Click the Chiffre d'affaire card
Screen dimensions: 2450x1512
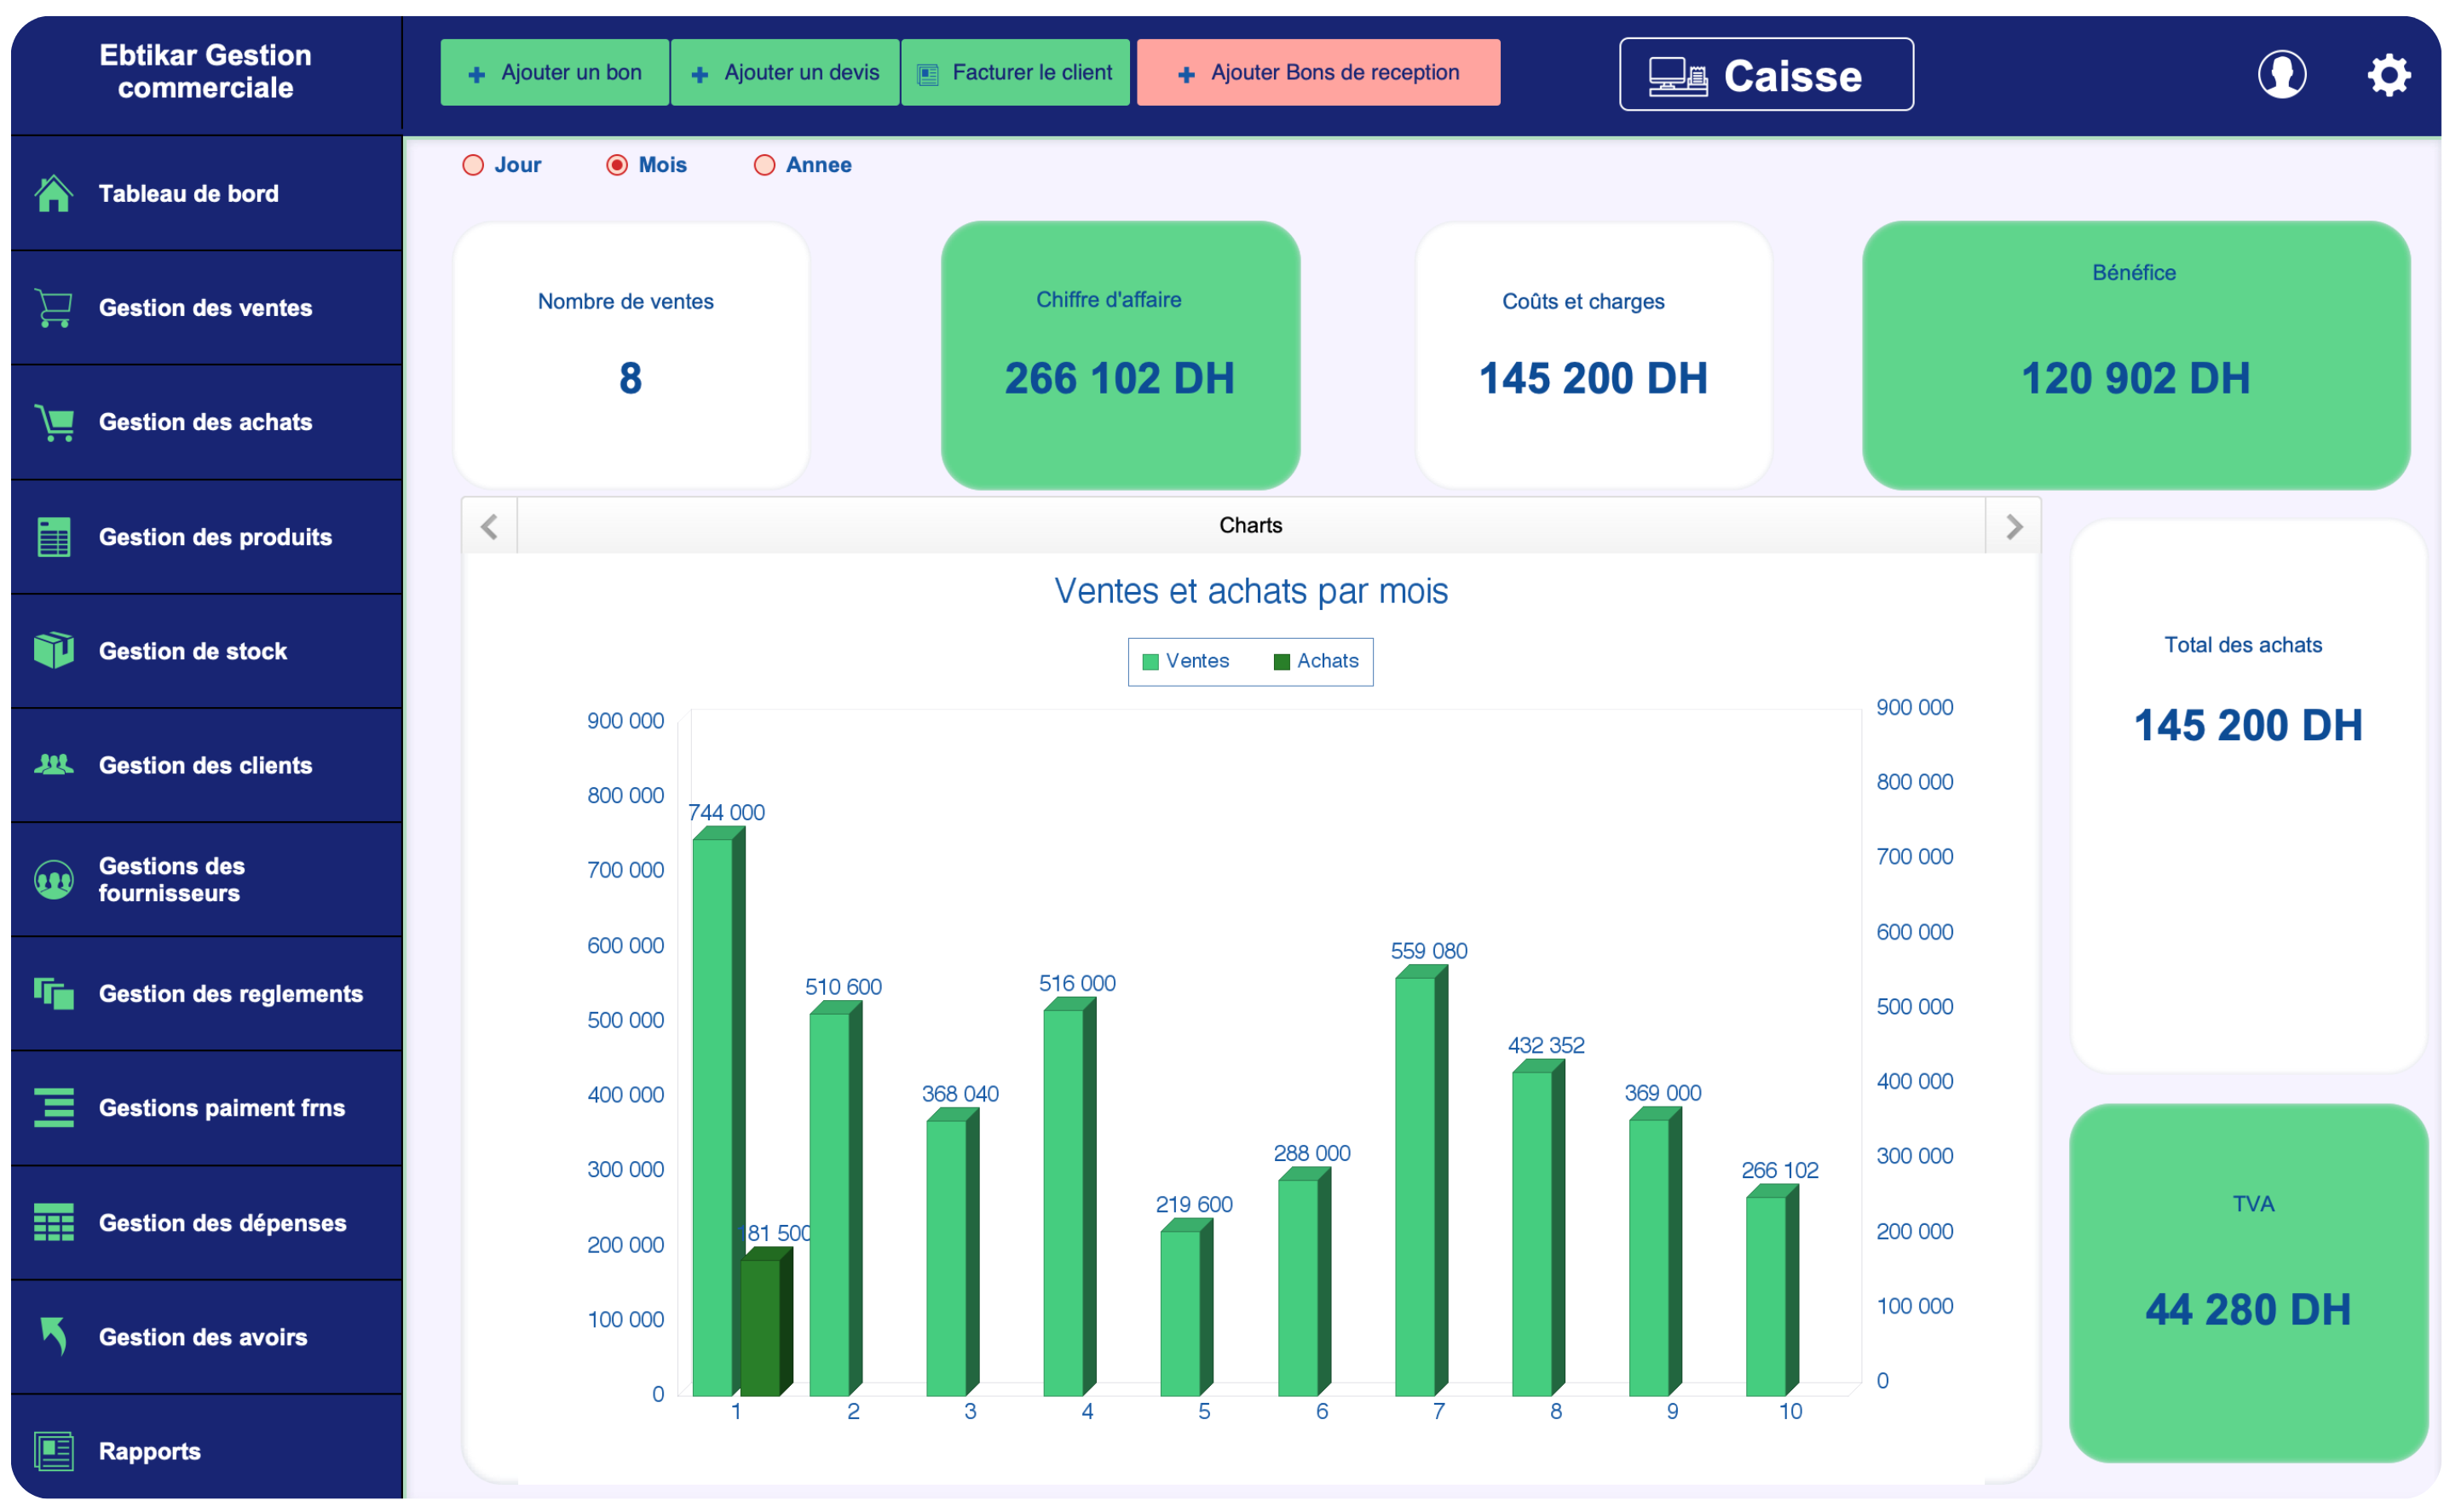point(1121,355)
